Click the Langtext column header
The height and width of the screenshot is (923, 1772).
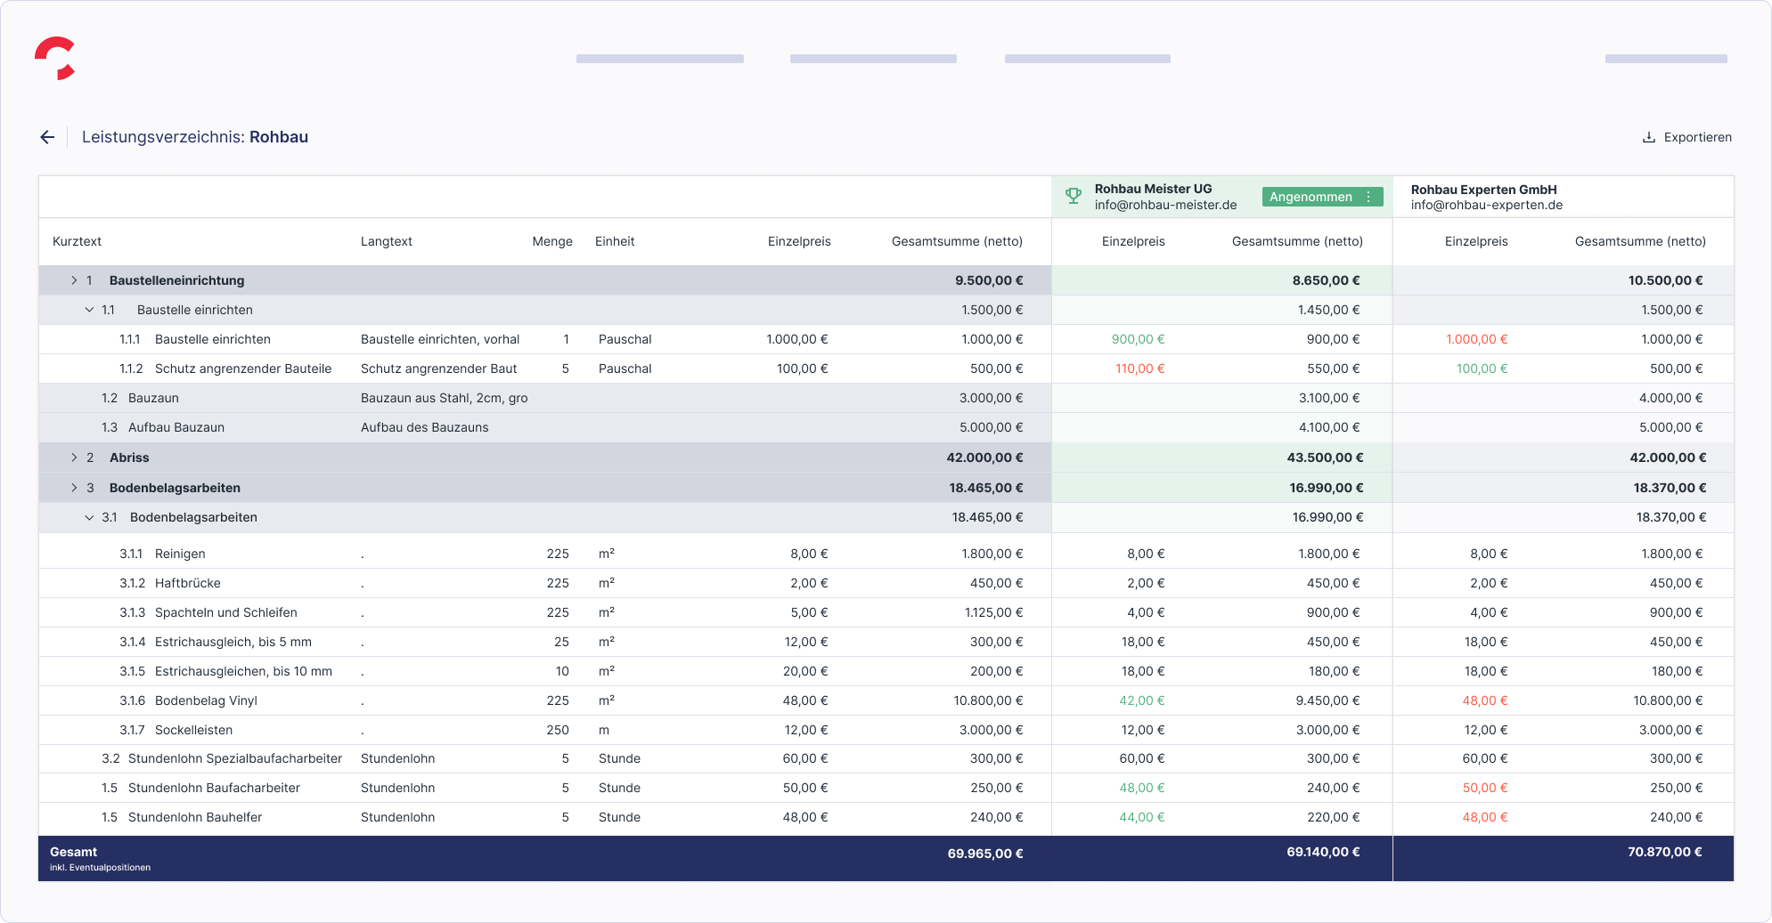(x=387, y=241)
